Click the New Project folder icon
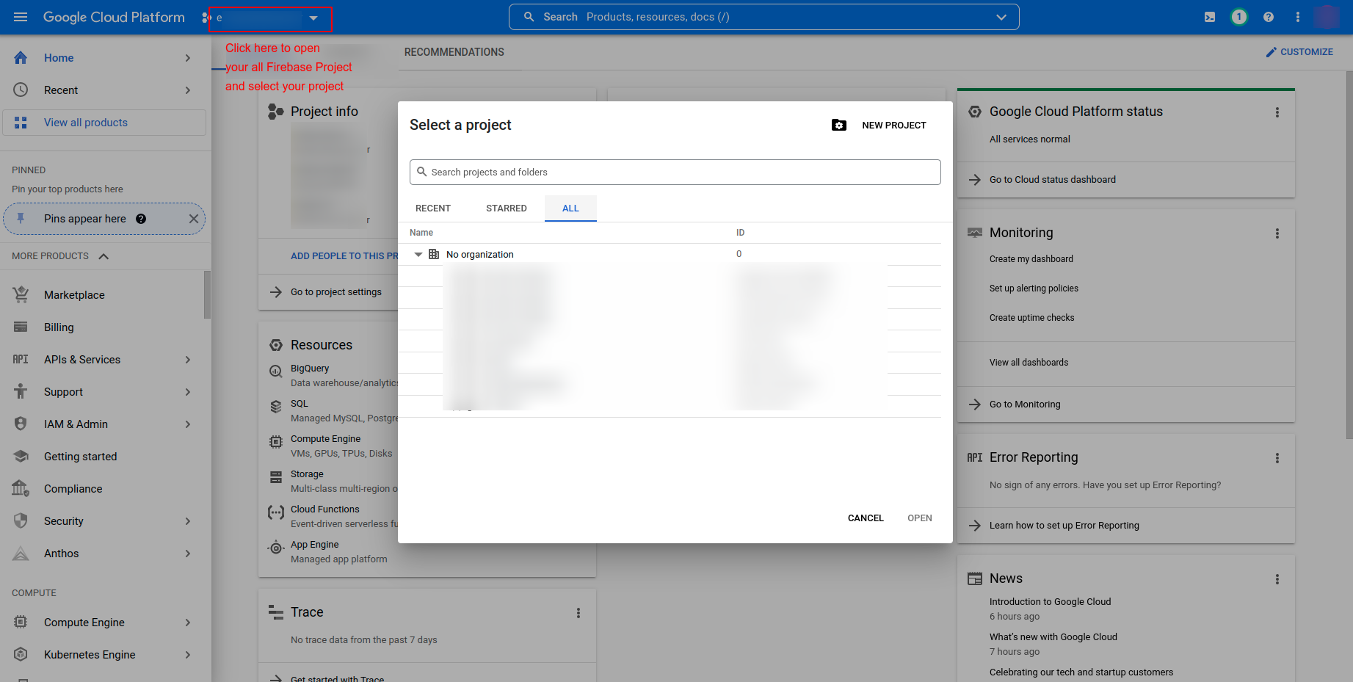 (839, 126)
